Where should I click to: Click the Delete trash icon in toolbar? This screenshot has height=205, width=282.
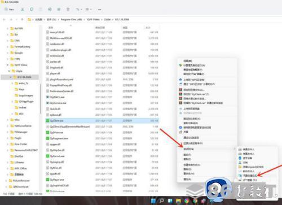(x=68, y=9)
